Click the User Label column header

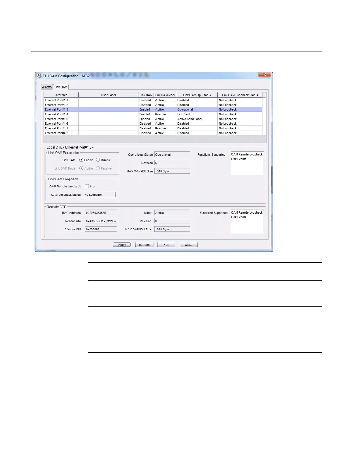pyautogui.click(x=108, y=95)
